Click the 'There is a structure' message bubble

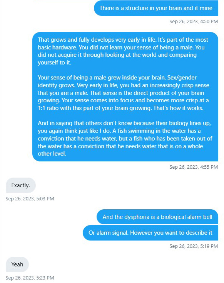pos(156,8)
